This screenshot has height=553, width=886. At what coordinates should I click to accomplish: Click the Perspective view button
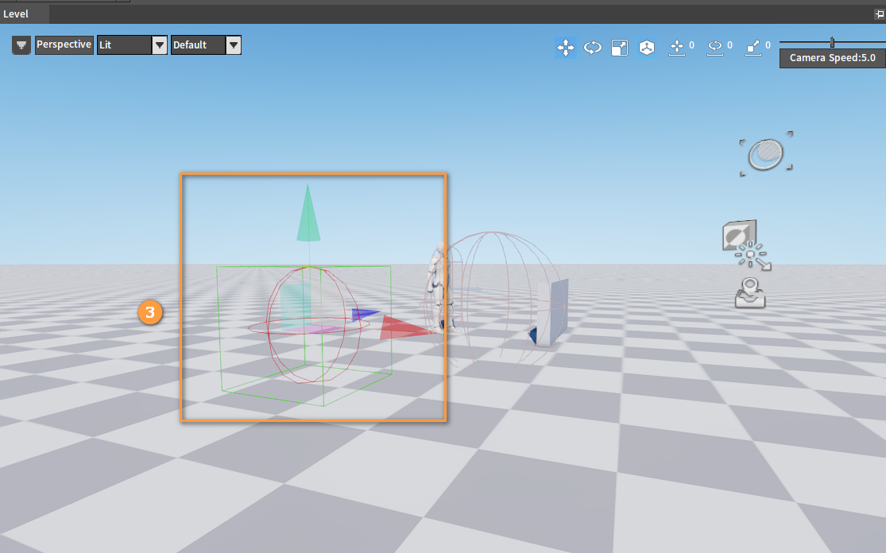pyautogui.click(x=64, y=44)
